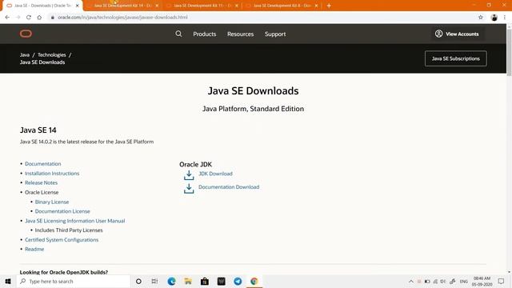Click the Java SE Subscriptions button
The image size is (512, 288).
tap(456, 58)
